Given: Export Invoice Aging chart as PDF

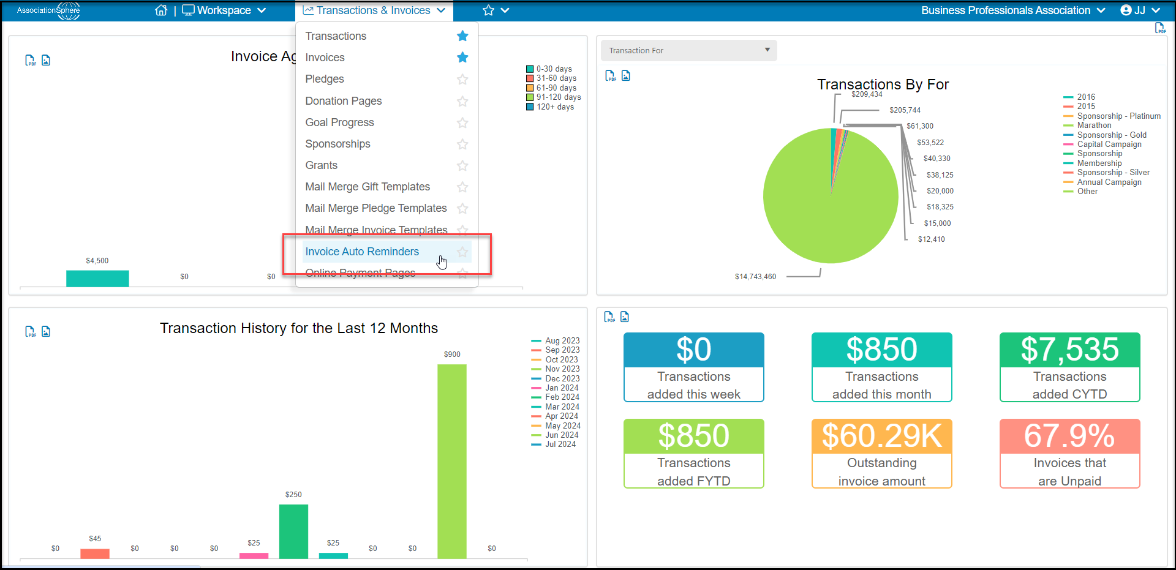Looking at the screenshot, I should coord(30,60).
